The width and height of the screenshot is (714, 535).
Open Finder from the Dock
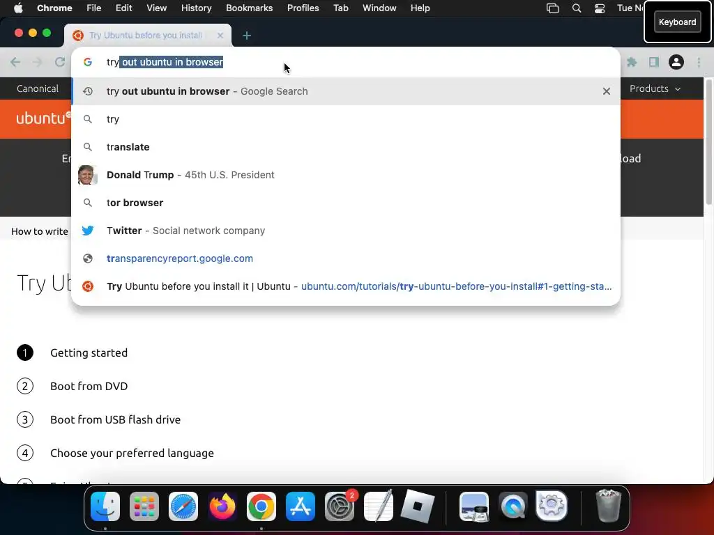[x=105, y=506]
